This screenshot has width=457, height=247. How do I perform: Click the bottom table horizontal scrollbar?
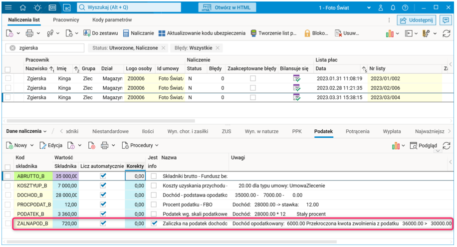[172, 242]
